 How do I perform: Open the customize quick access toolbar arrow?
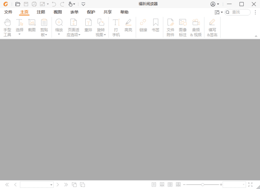83,4
